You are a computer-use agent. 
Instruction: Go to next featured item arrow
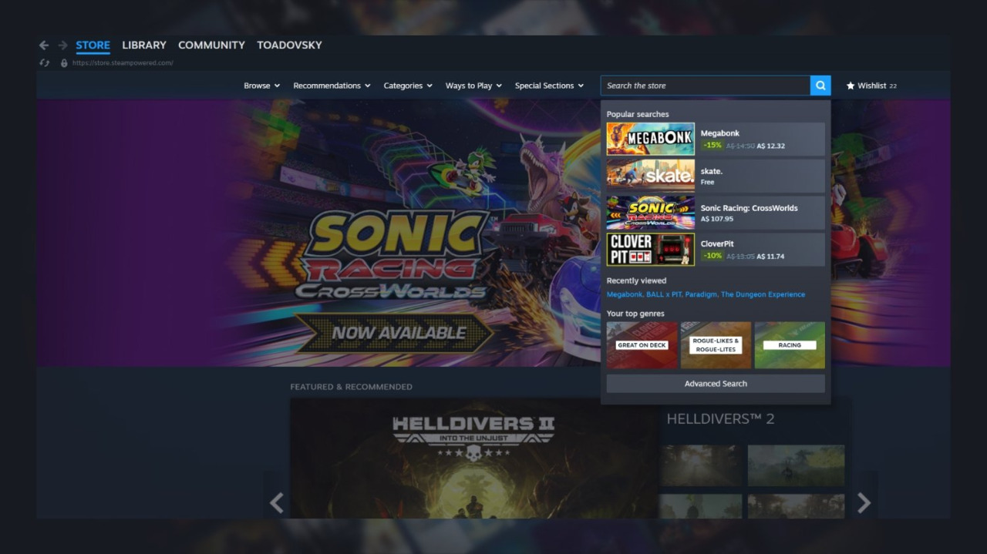pyautogui.click(x=864, y=503)
